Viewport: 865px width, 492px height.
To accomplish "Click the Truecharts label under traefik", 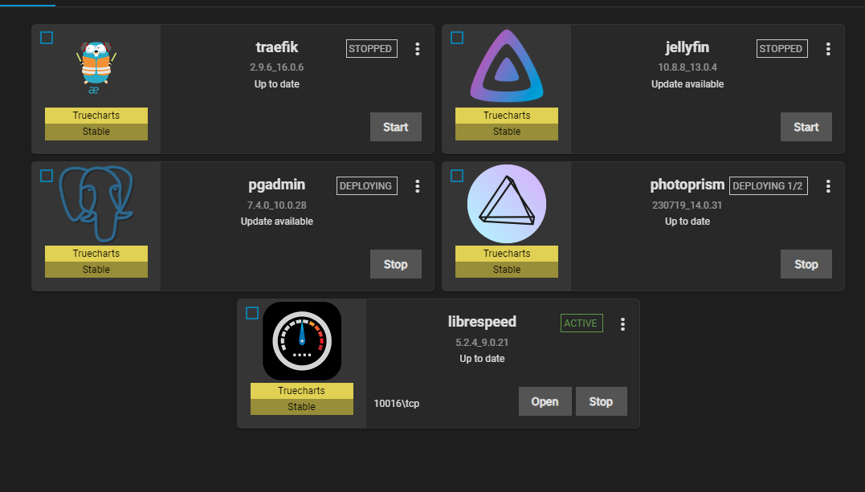I will point(96,116).
